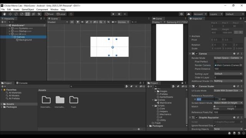Open Blocking Objects dropdown
This screenshot has width=246, height=138.
(228, 129)
